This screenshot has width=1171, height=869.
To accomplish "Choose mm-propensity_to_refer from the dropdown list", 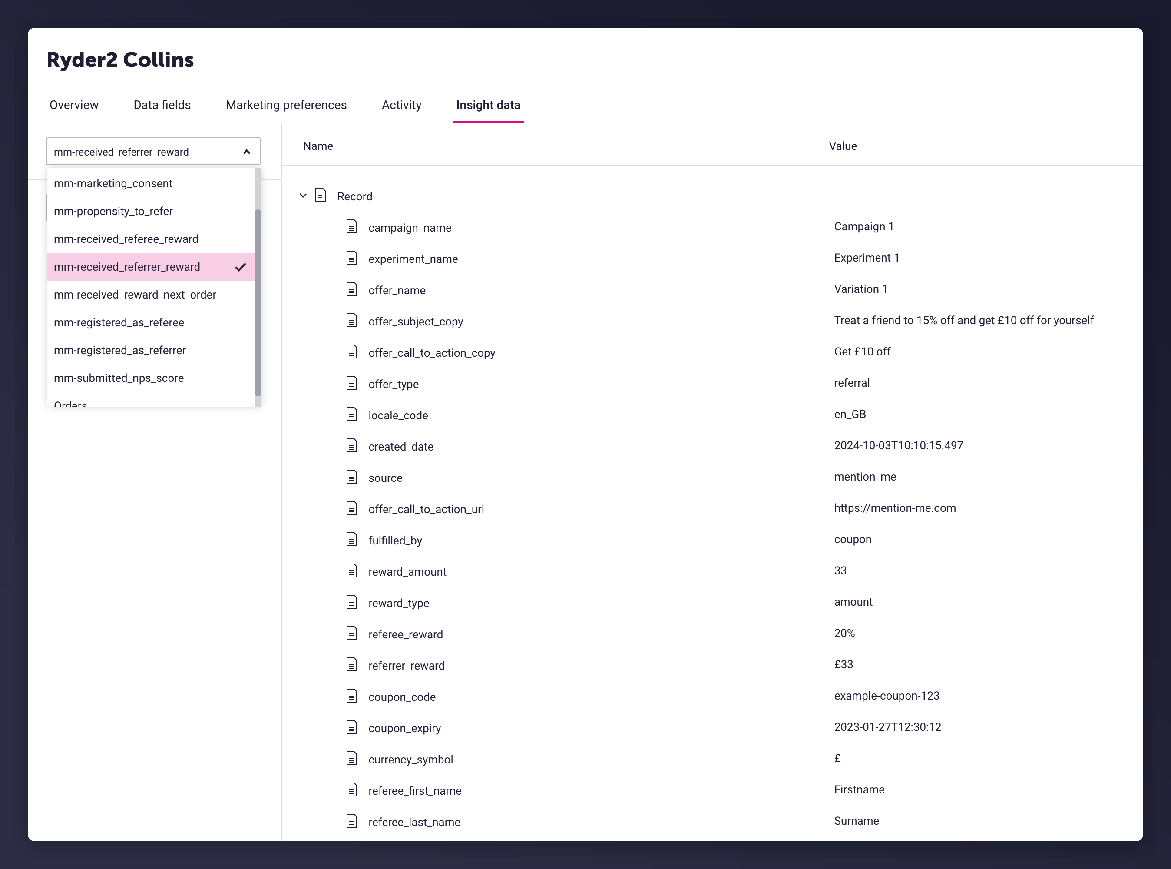I will 150,212.
